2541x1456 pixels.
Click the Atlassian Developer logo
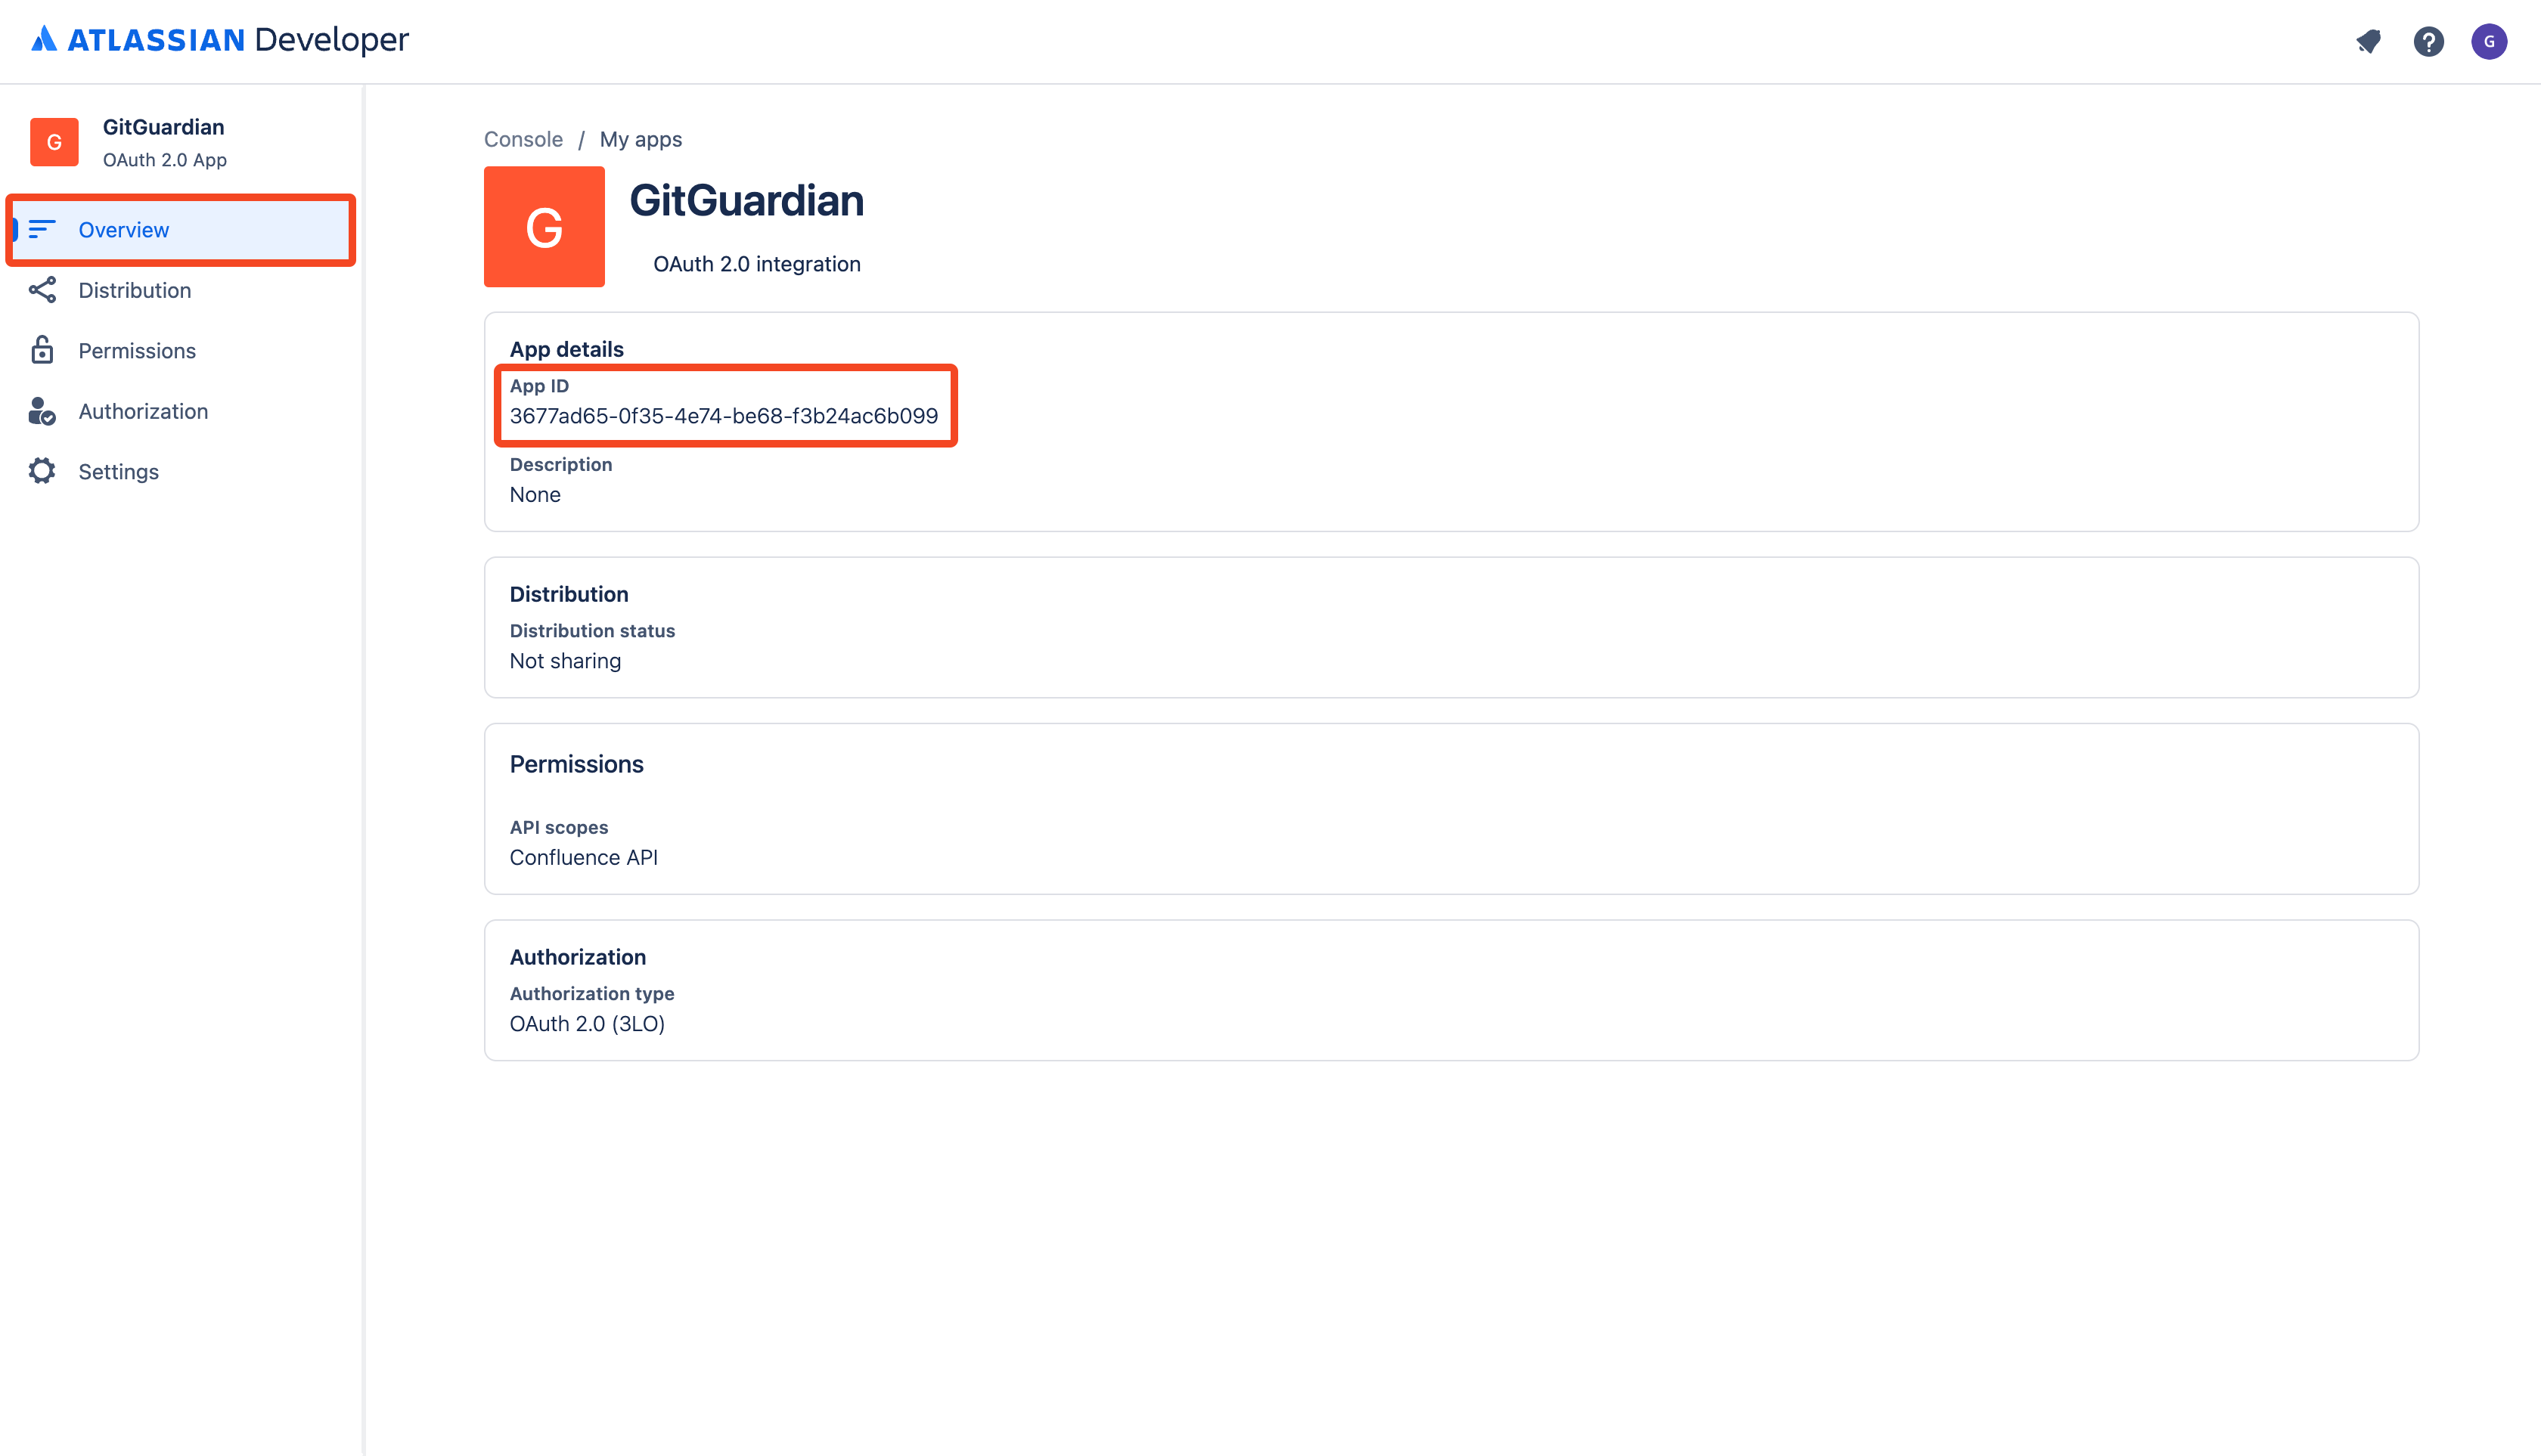point(220,40)
